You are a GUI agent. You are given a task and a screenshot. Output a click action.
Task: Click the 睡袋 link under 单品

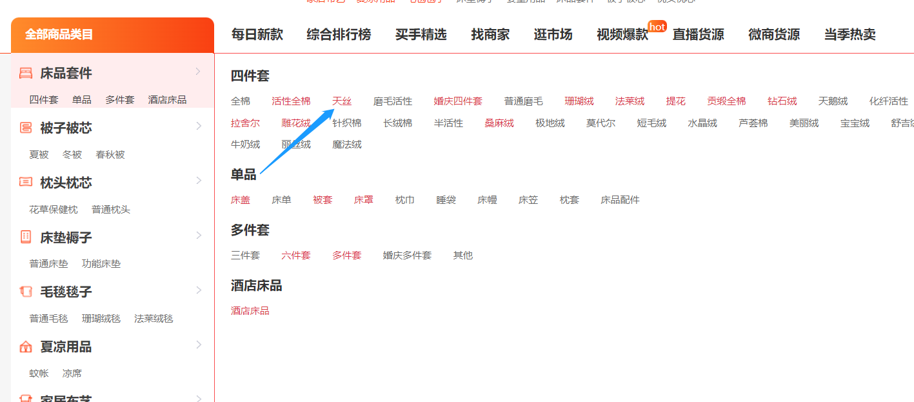pyautogui.click(x=446, y=200)
